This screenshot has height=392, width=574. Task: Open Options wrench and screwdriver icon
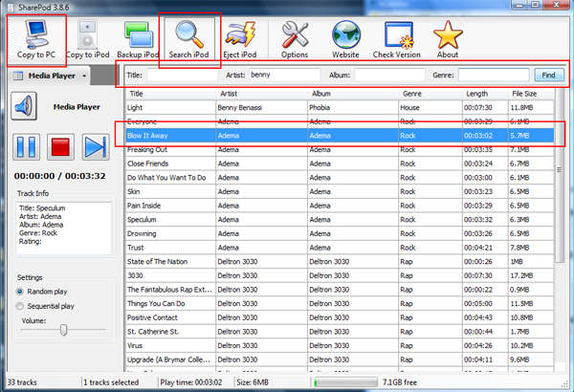[x=295, y=39]
